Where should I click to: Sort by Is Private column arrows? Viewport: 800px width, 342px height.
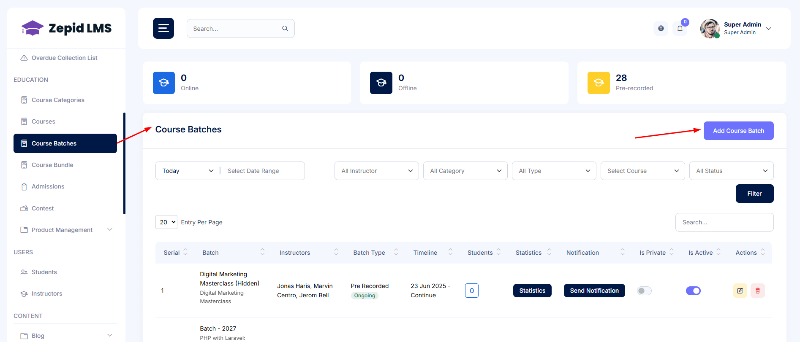(x=672, y=252)
